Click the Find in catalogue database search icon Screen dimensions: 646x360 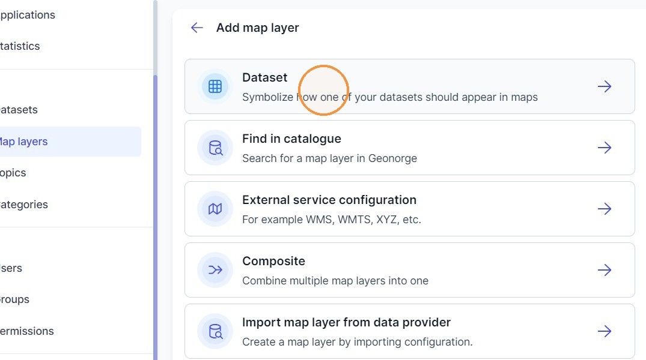tap(215, 148)
